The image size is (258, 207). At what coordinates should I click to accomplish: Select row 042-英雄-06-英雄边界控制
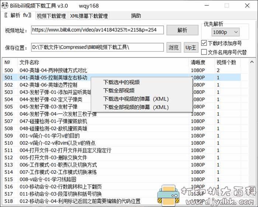122,85
